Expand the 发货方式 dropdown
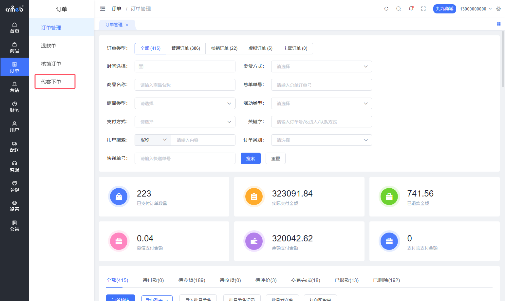Viewport: 505px width, 301px height. point(322,66)
